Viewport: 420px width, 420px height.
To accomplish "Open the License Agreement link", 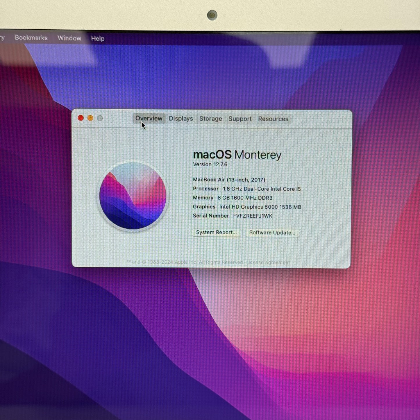I will pyautogui.click(x=268, y=262).
